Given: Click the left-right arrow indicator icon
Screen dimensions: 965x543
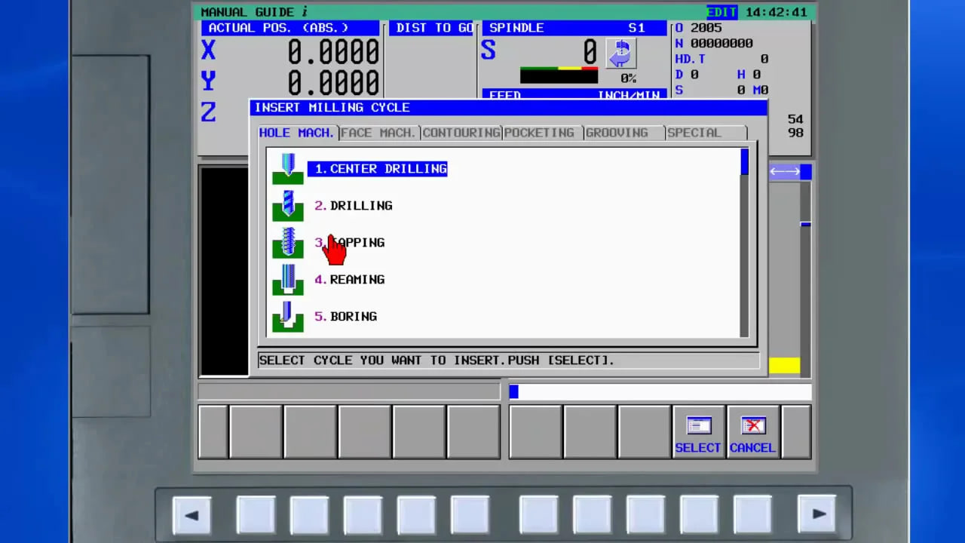Looking at the screenshot, I should coord(785,172).
